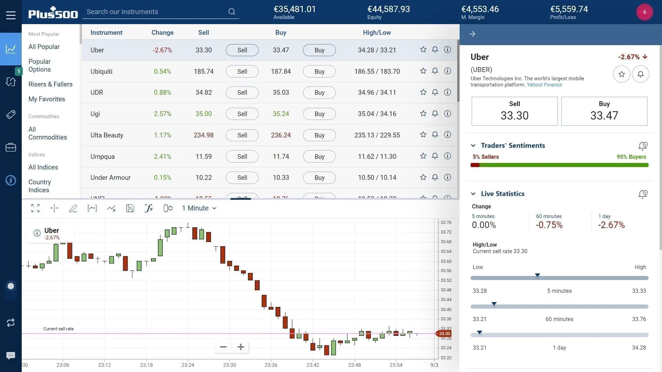Select All Popular category
The height and width of the screenshot is (372, 662).
pos(44,46)
